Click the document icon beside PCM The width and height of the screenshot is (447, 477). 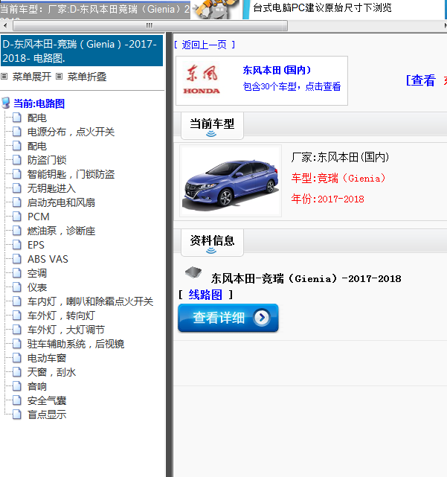pyautogui.click(x=16, y=217)
